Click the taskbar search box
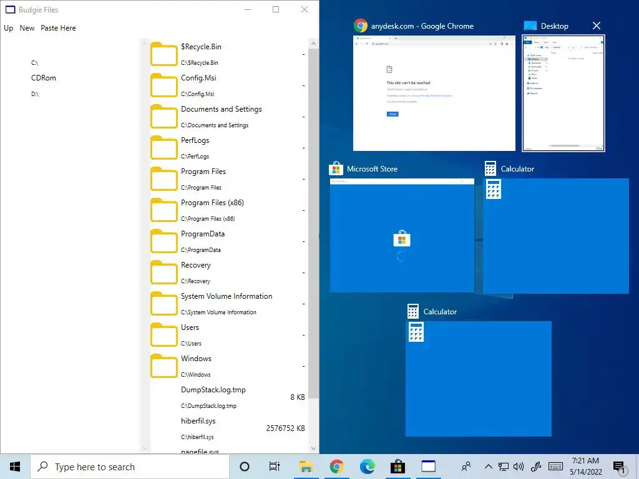Image resolution: width=639 pixels, height=479 pixels. coord(130,467)
